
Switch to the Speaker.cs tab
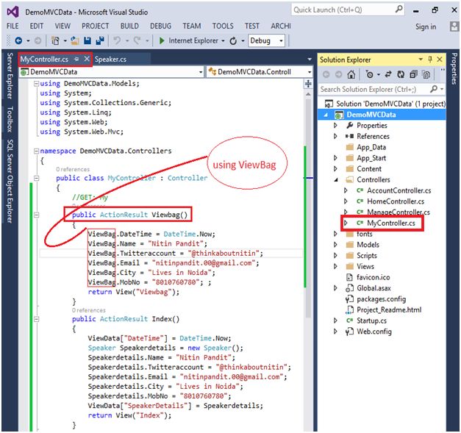110,60
